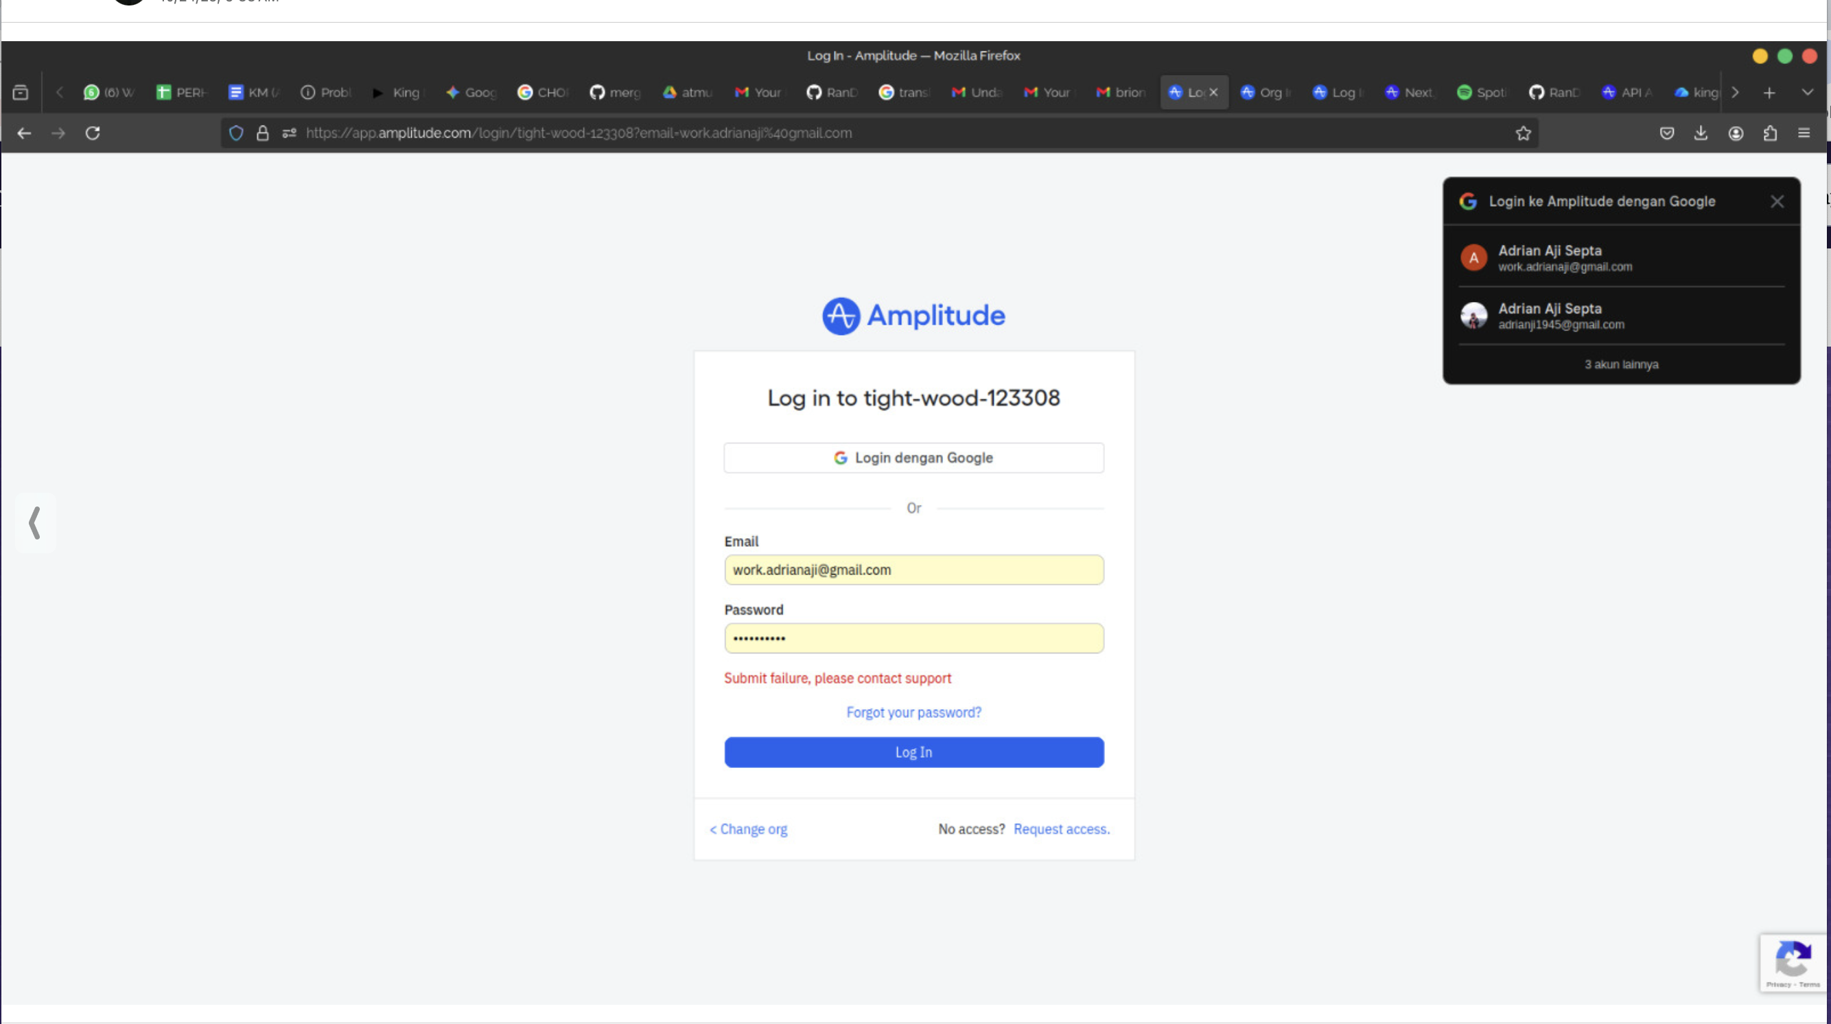
Task: Click 'Login dengan Google' button
Action: [913, 458]
